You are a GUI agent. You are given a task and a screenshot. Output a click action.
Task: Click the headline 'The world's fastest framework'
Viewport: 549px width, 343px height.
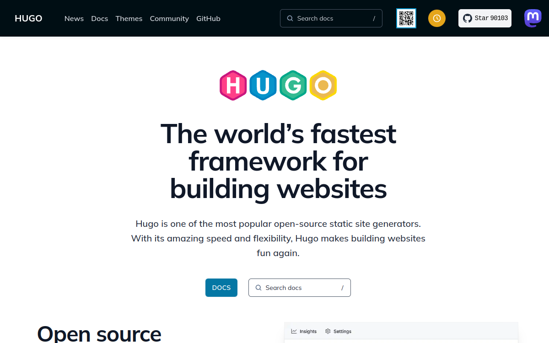coord(278,161)
